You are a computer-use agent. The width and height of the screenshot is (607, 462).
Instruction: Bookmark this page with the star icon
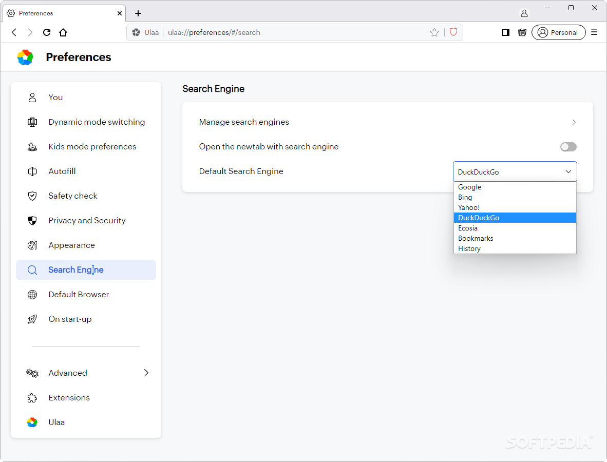(x=434, y=32)
